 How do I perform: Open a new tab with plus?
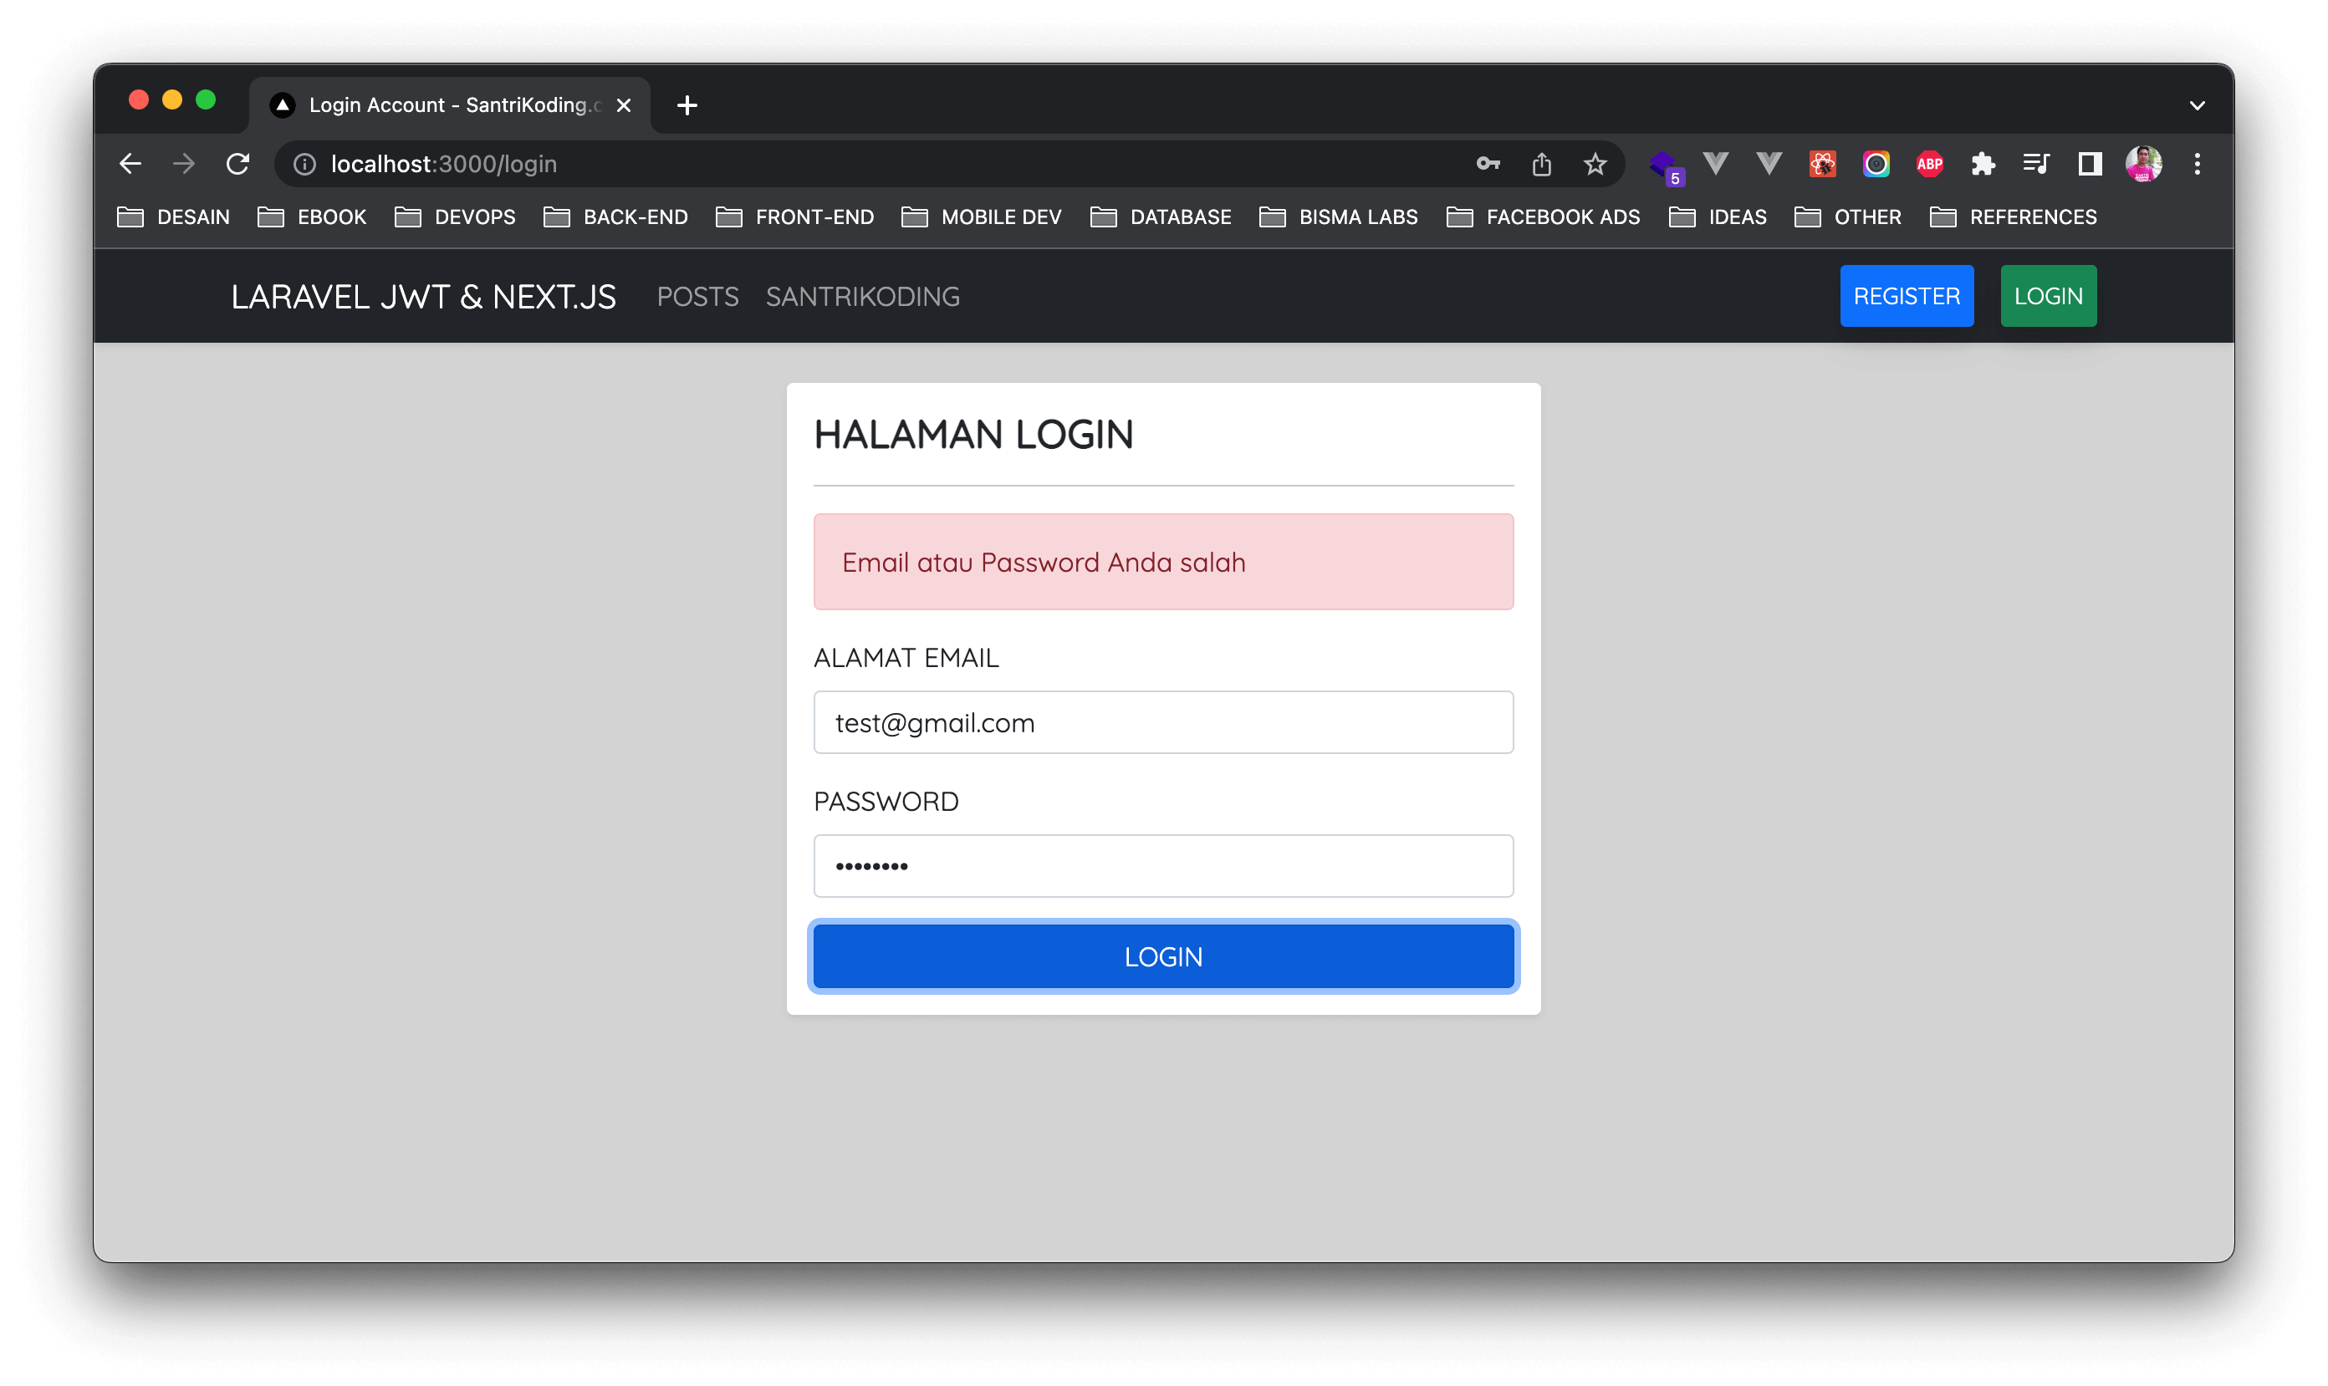[x=687, y=105]
